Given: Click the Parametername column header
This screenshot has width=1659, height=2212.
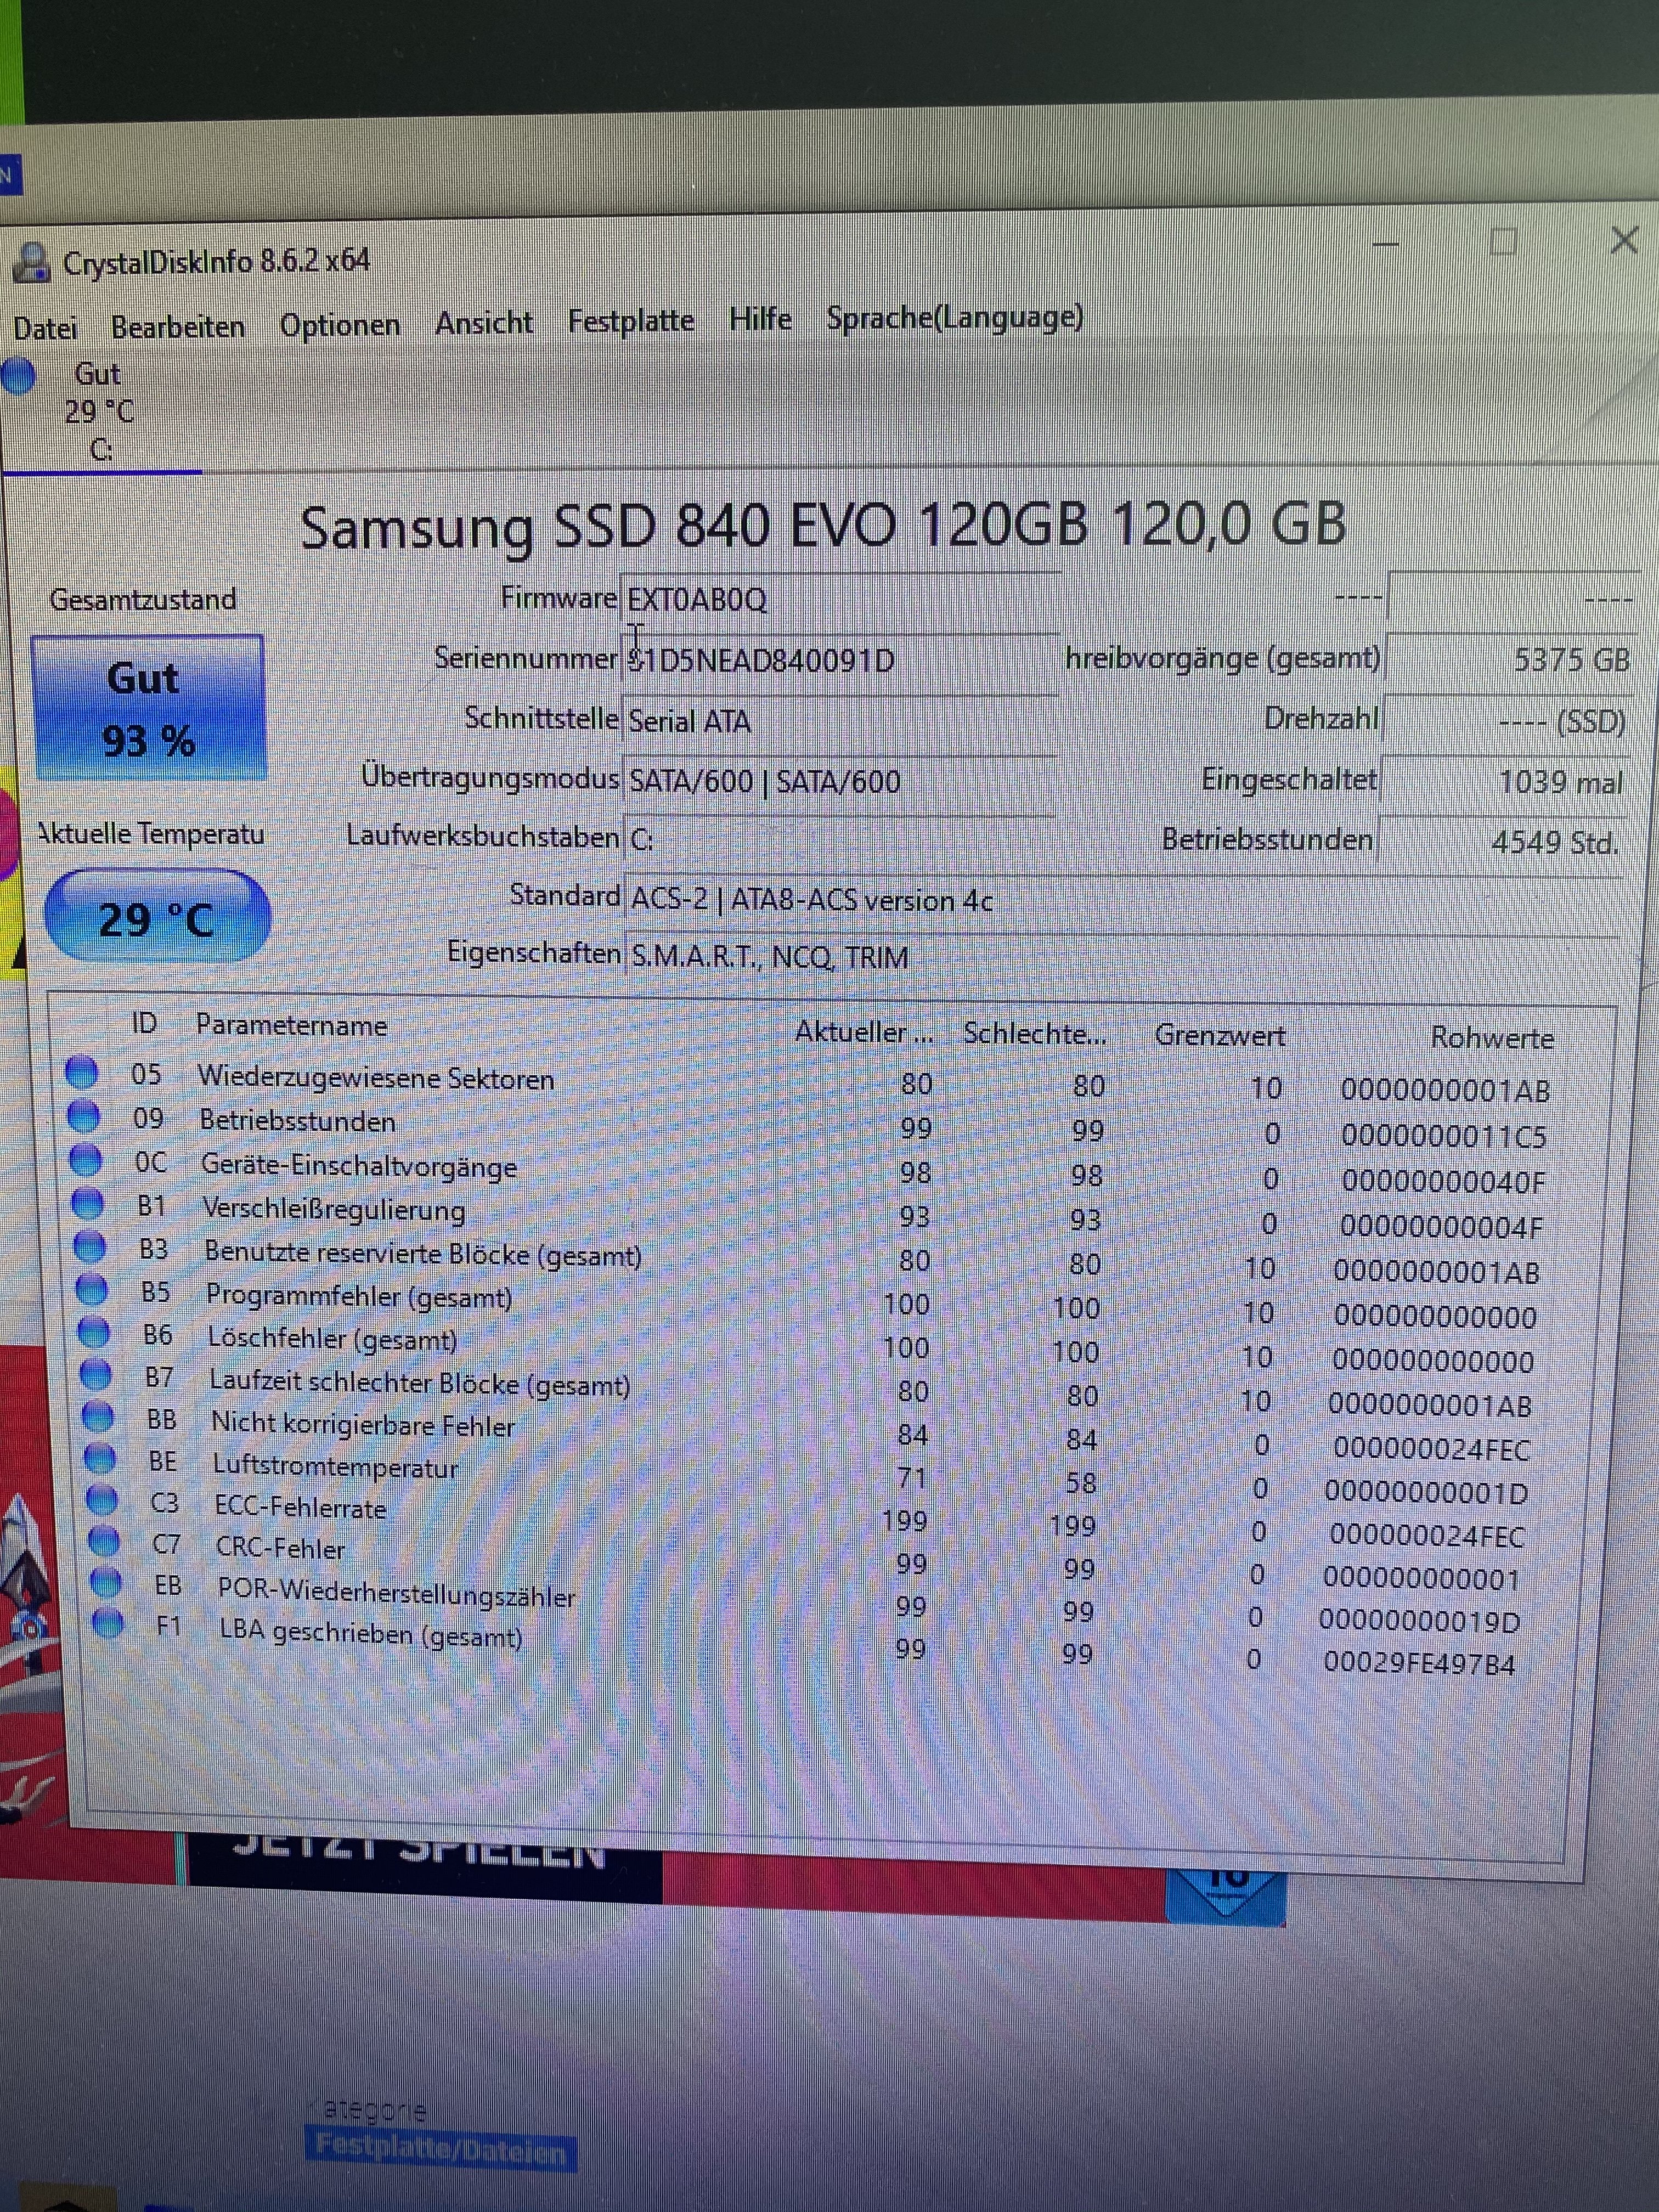Looking at the screenshot, I should coord(291,1025).
